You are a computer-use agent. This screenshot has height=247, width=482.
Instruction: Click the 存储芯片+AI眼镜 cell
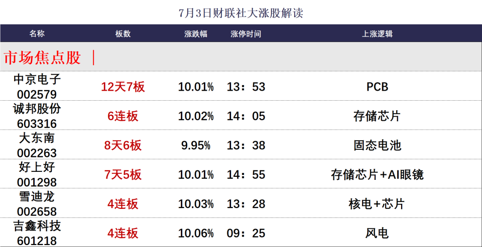(x=378, y=175)
